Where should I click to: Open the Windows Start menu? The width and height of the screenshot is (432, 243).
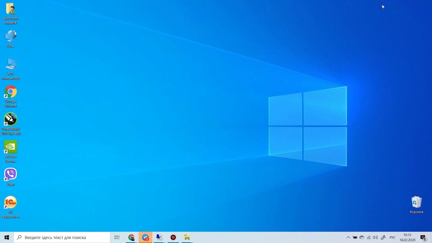click(x=6, y=238)
